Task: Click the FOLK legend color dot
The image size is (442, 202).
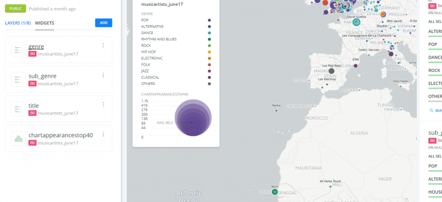Action: point(209,65)
